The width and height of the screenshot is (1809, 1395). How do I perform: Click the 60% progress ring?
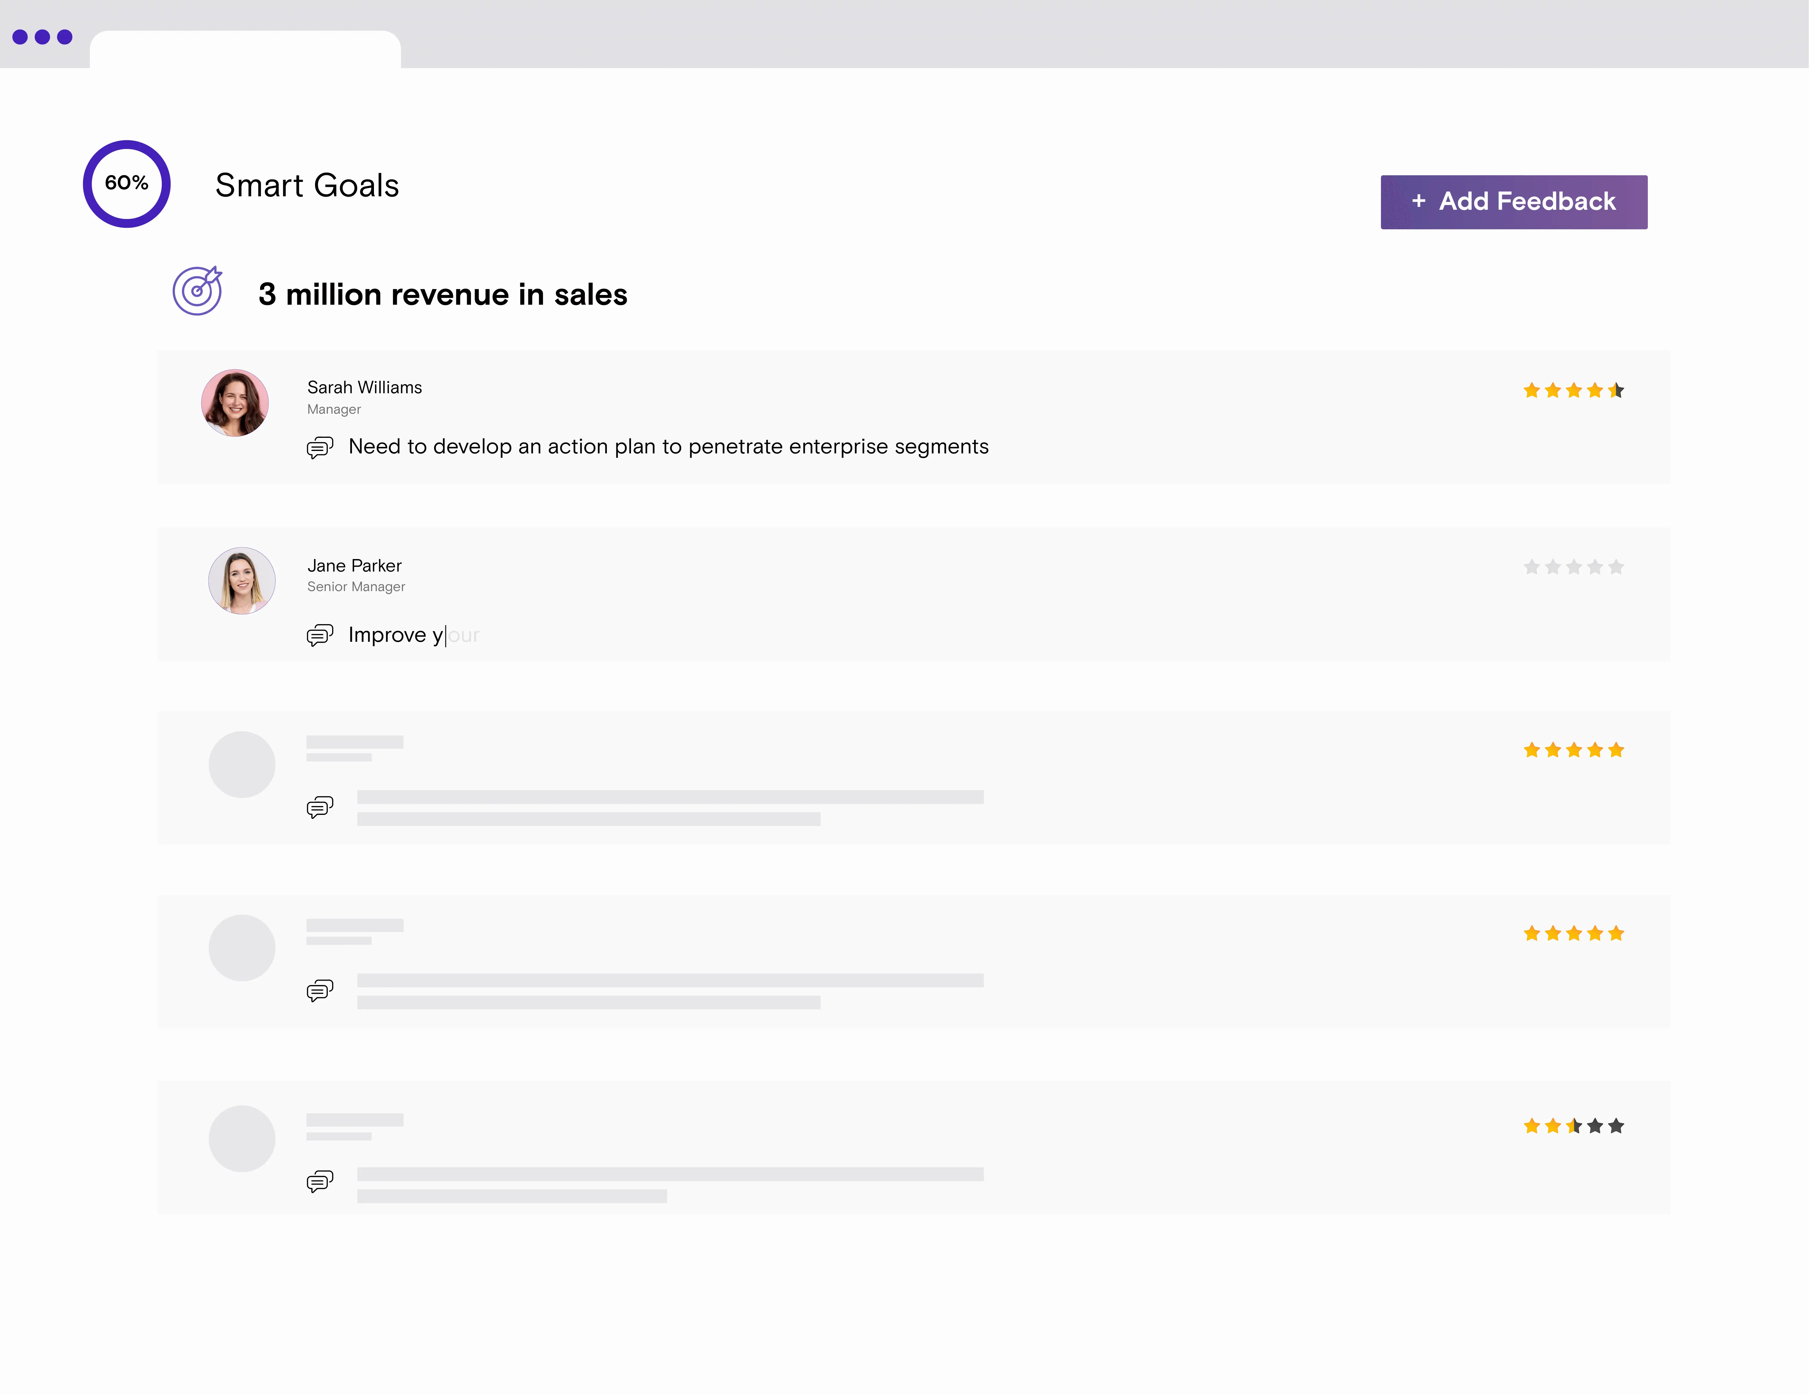pyautogui.click(x=127, y=183)
